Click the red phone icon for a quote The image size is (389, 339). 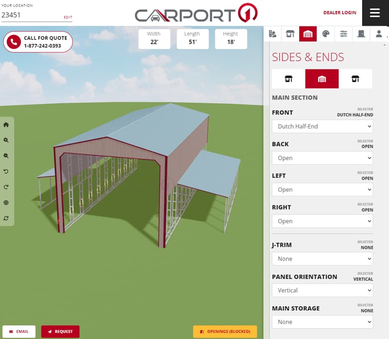[13, 42]
